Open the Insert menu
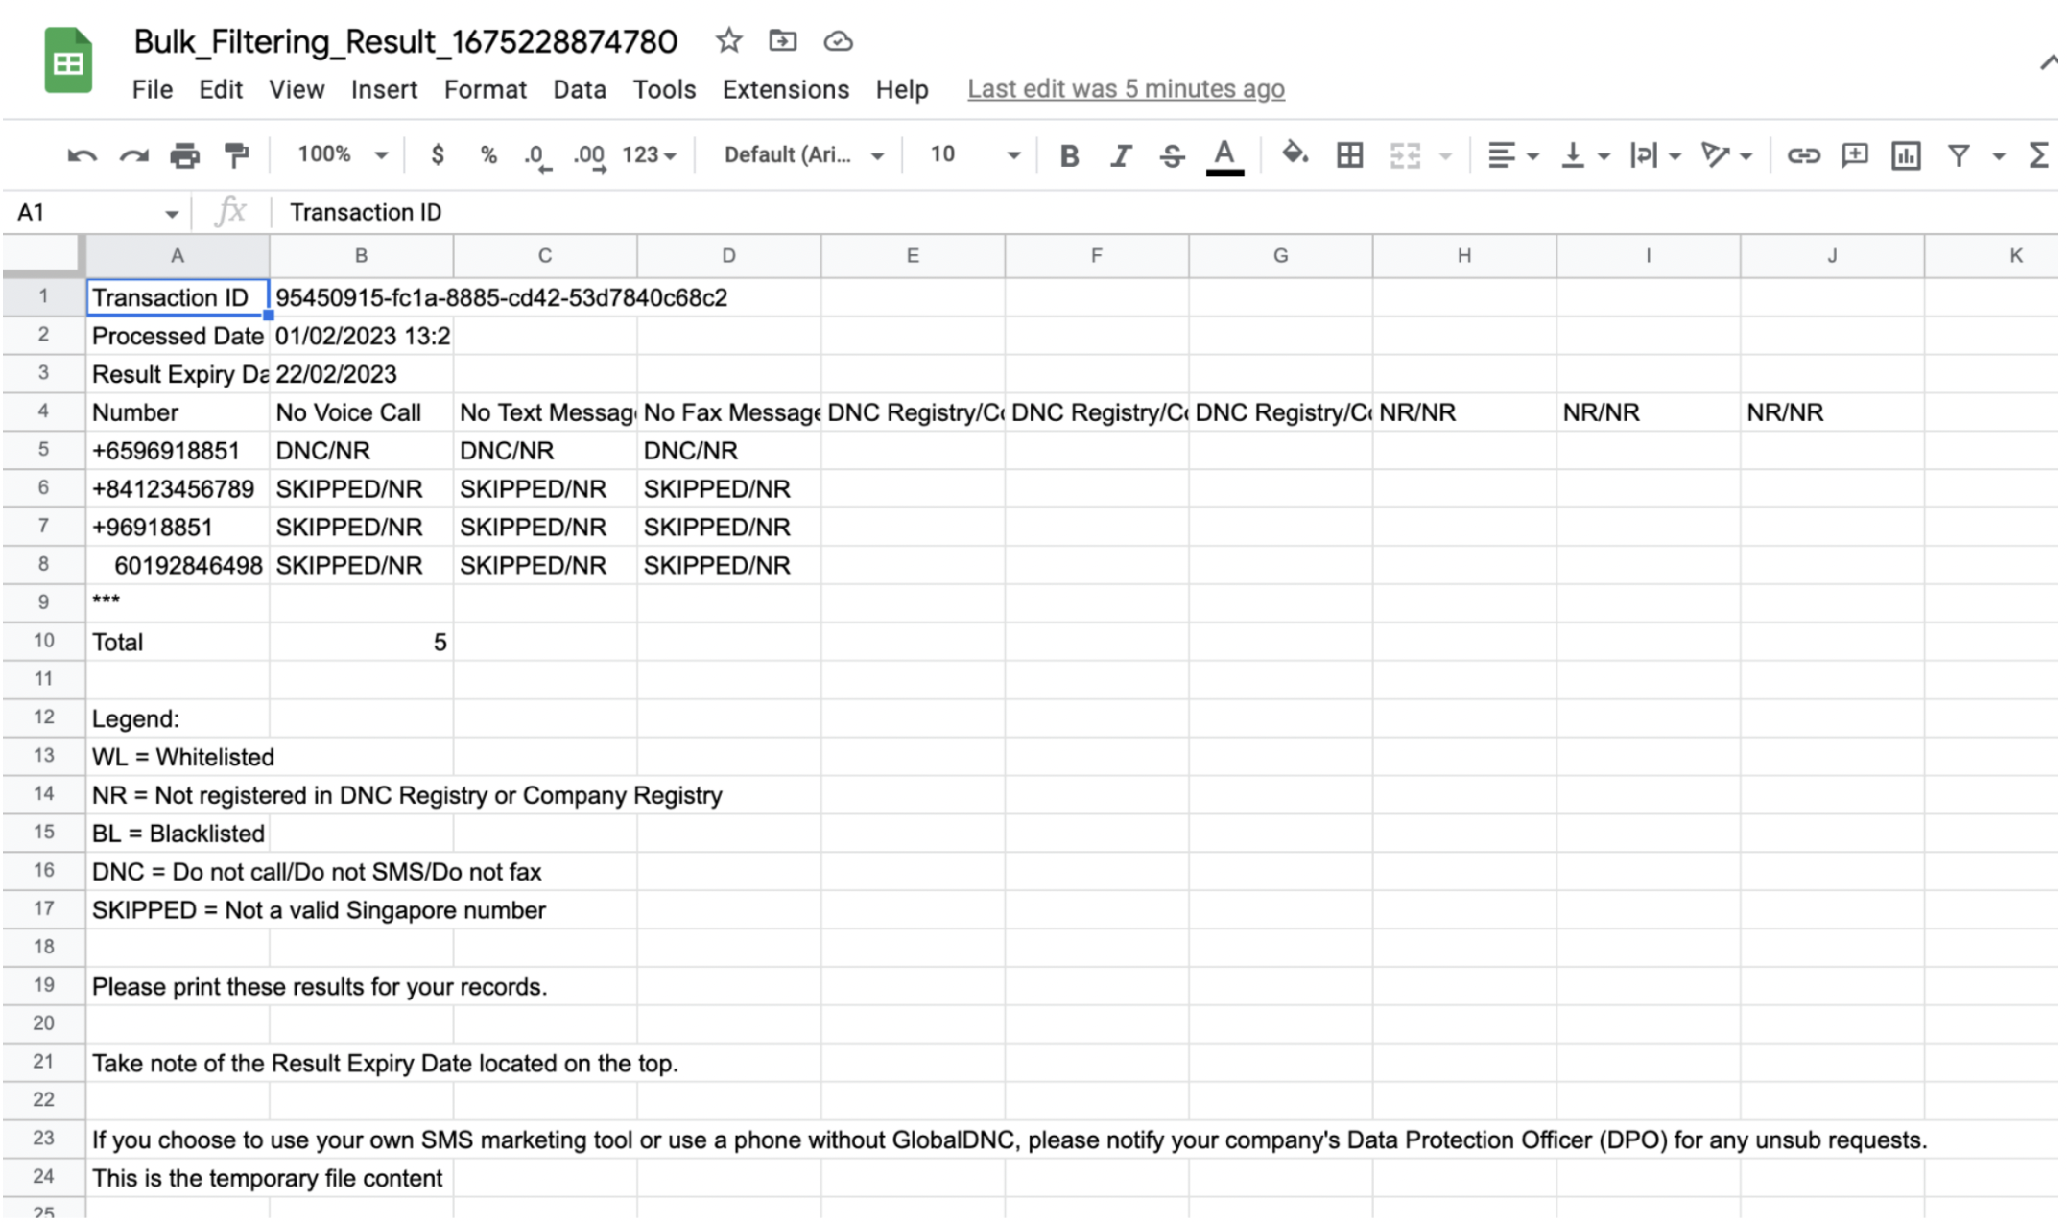 tap(384, 89)
